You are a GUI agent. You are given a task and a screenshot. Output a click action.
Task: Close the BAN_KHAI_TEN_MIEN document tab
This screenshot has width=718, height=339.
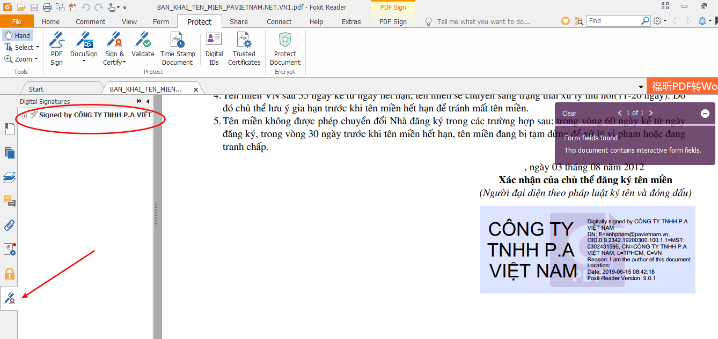point(196,89)
